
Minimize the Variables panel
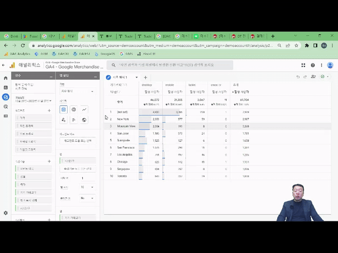(50, 75)
